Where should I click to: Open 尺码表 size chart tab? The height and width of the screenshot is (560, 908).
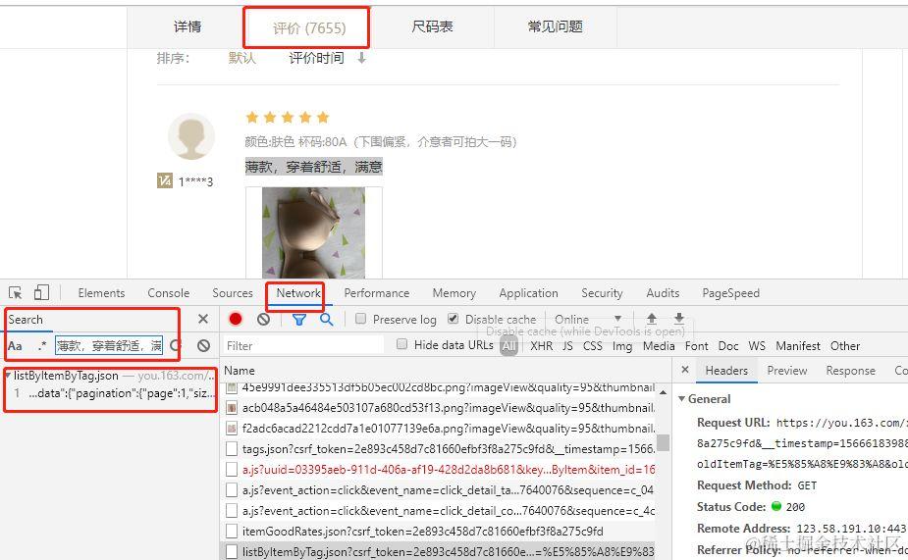coord(432,26)
